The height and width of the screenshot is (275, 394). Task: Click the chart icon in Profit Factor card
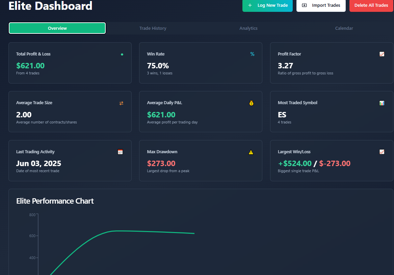click(x=382, y=54)
